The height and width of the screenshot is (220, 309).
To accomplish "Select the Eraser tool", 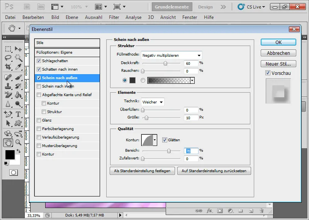I will [x=8, y=95].
